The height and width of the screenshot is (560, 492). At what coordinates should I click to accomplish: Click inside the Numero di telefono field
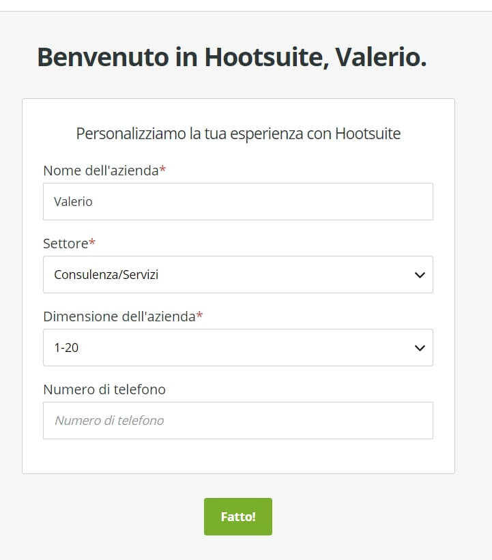pos(237,420)
